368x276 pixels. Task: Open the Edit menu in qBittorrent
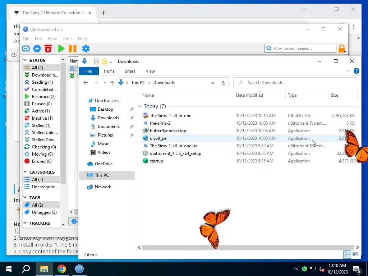[38, 39]
